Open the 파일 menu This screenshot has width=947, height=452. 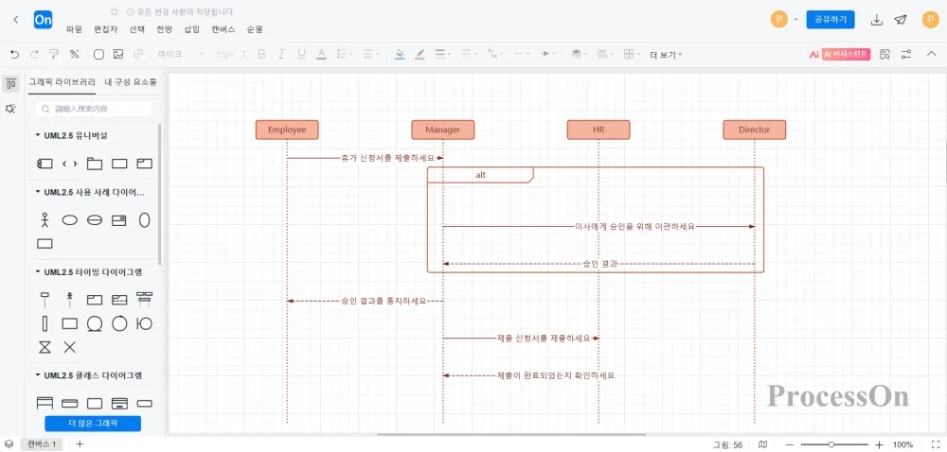(74, 29)
